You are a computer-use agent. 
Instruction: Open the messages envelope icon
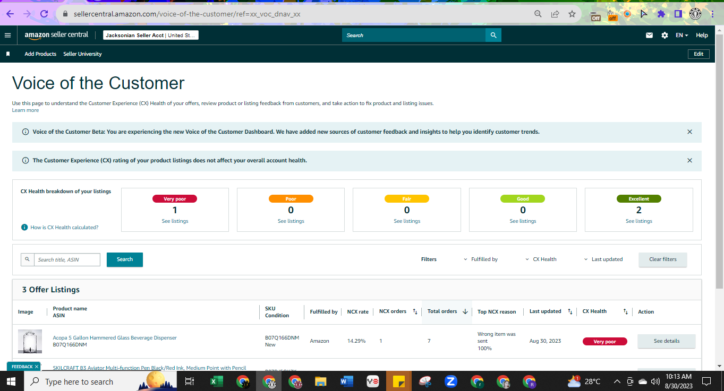coord(649,36)
